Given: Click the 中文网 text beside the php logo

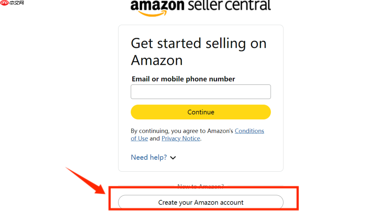Looking at the screenshot, I should pos(17,3).
